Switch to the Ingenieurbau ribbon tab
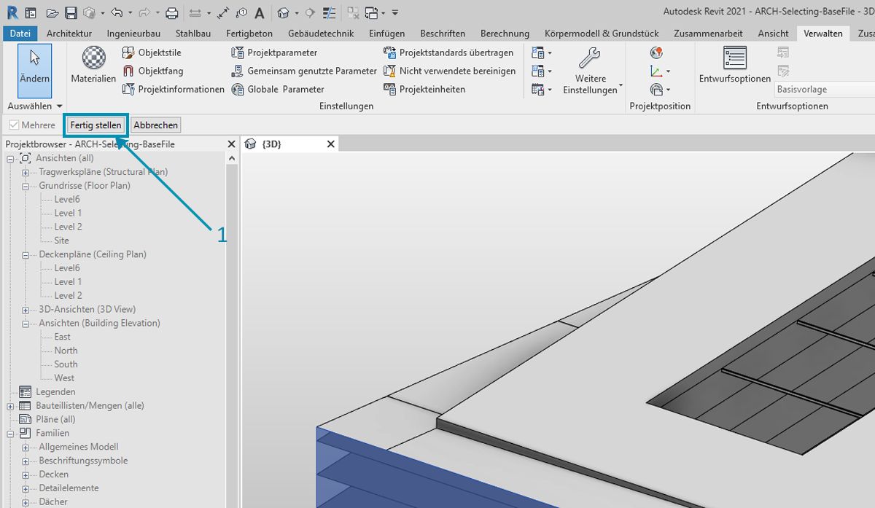 point(133,34)
